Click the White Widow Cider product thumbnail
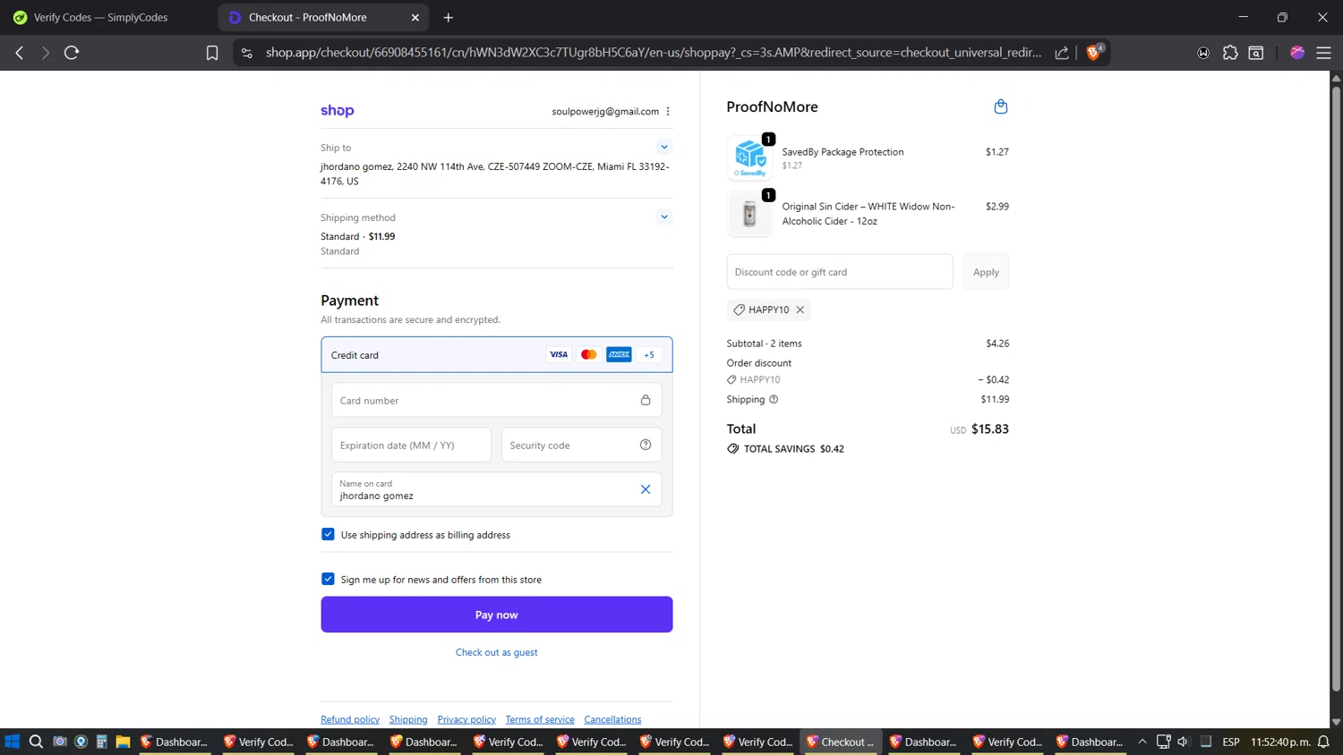Screen dimensions: 1343x755 point(749,214)
